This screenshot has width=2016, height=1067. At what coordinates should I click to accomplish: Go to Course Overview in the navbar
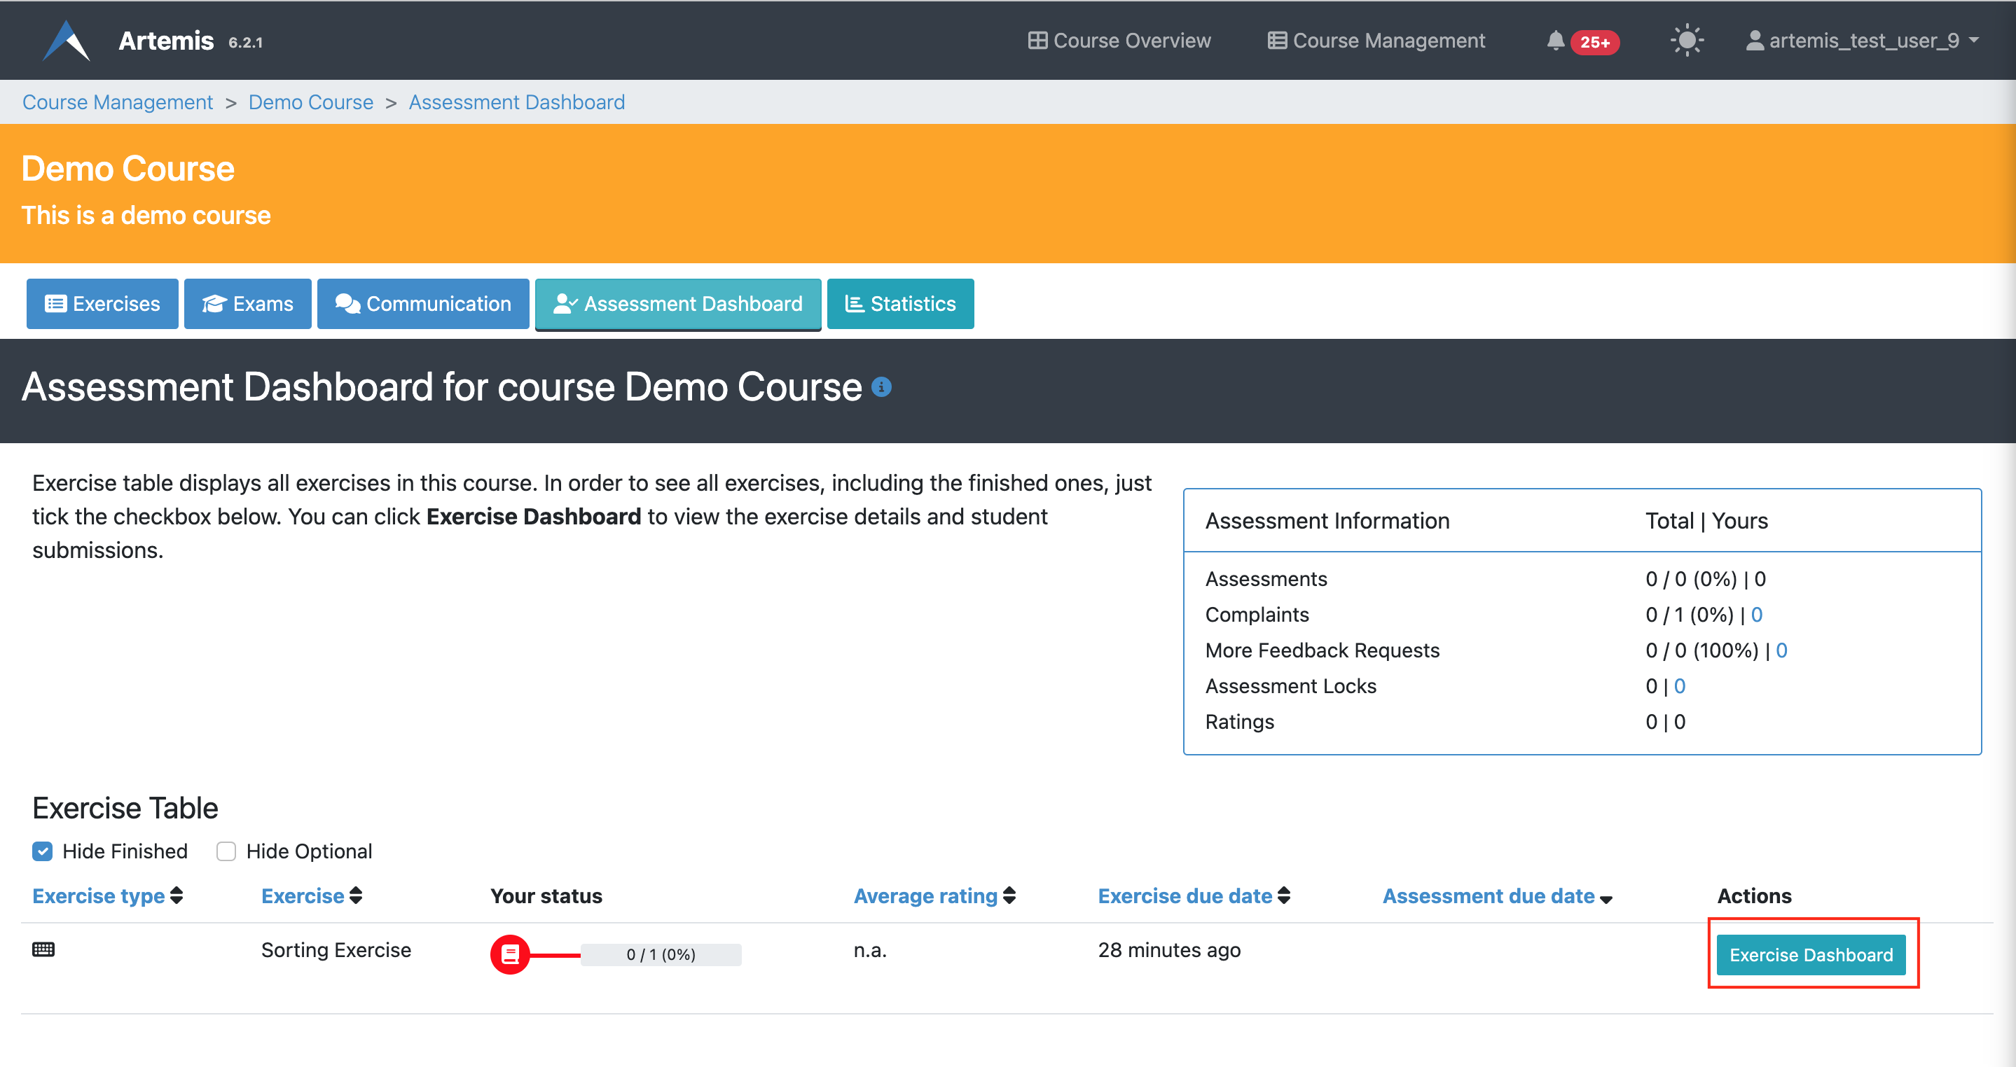(x=1119, y=41)
